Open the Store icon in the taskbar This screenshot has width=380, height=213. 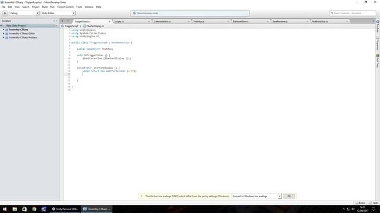coord(24,209)
